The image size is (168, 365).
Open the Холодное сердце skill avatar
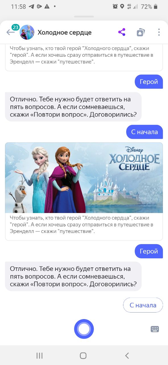point(27,32)
